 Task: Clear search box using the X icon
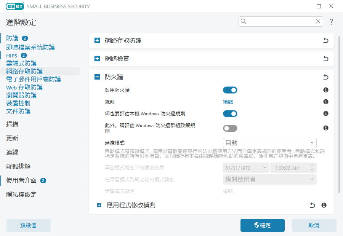318,21
